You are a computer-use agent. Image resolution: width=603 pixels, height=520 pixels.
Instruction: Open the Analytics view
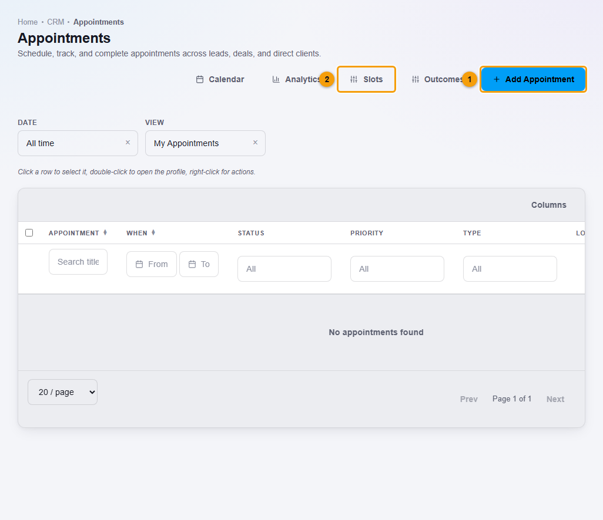(x=296, y=79)
